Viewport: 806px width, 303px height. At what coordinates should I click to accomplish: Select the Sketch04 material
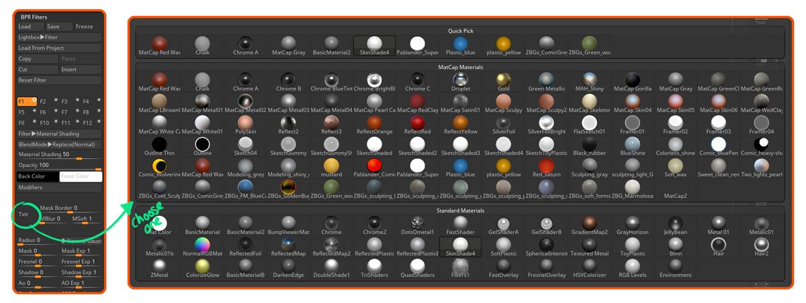point(246,146)
